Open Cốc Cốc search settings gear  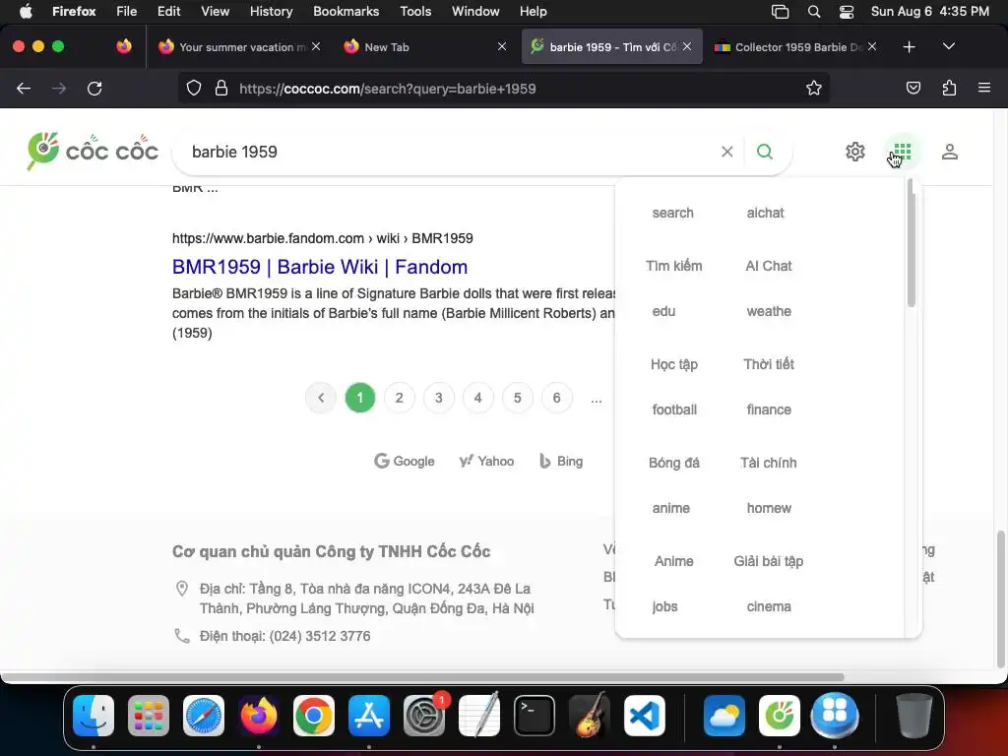pos(855,152)
